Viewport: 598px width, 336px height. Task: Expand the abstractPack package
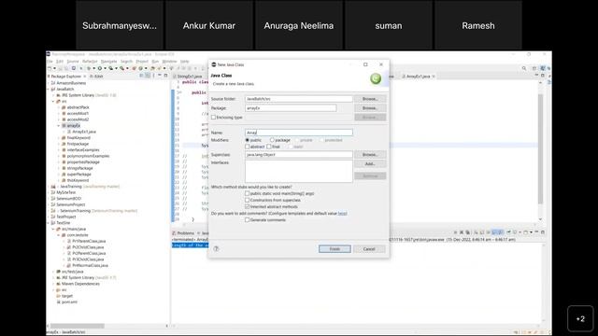(x=59, y=107)
